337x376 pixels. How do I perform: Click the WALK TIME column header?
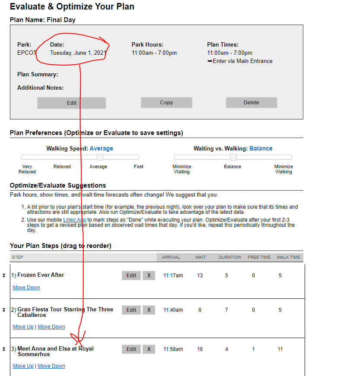[x=288, y=257]
